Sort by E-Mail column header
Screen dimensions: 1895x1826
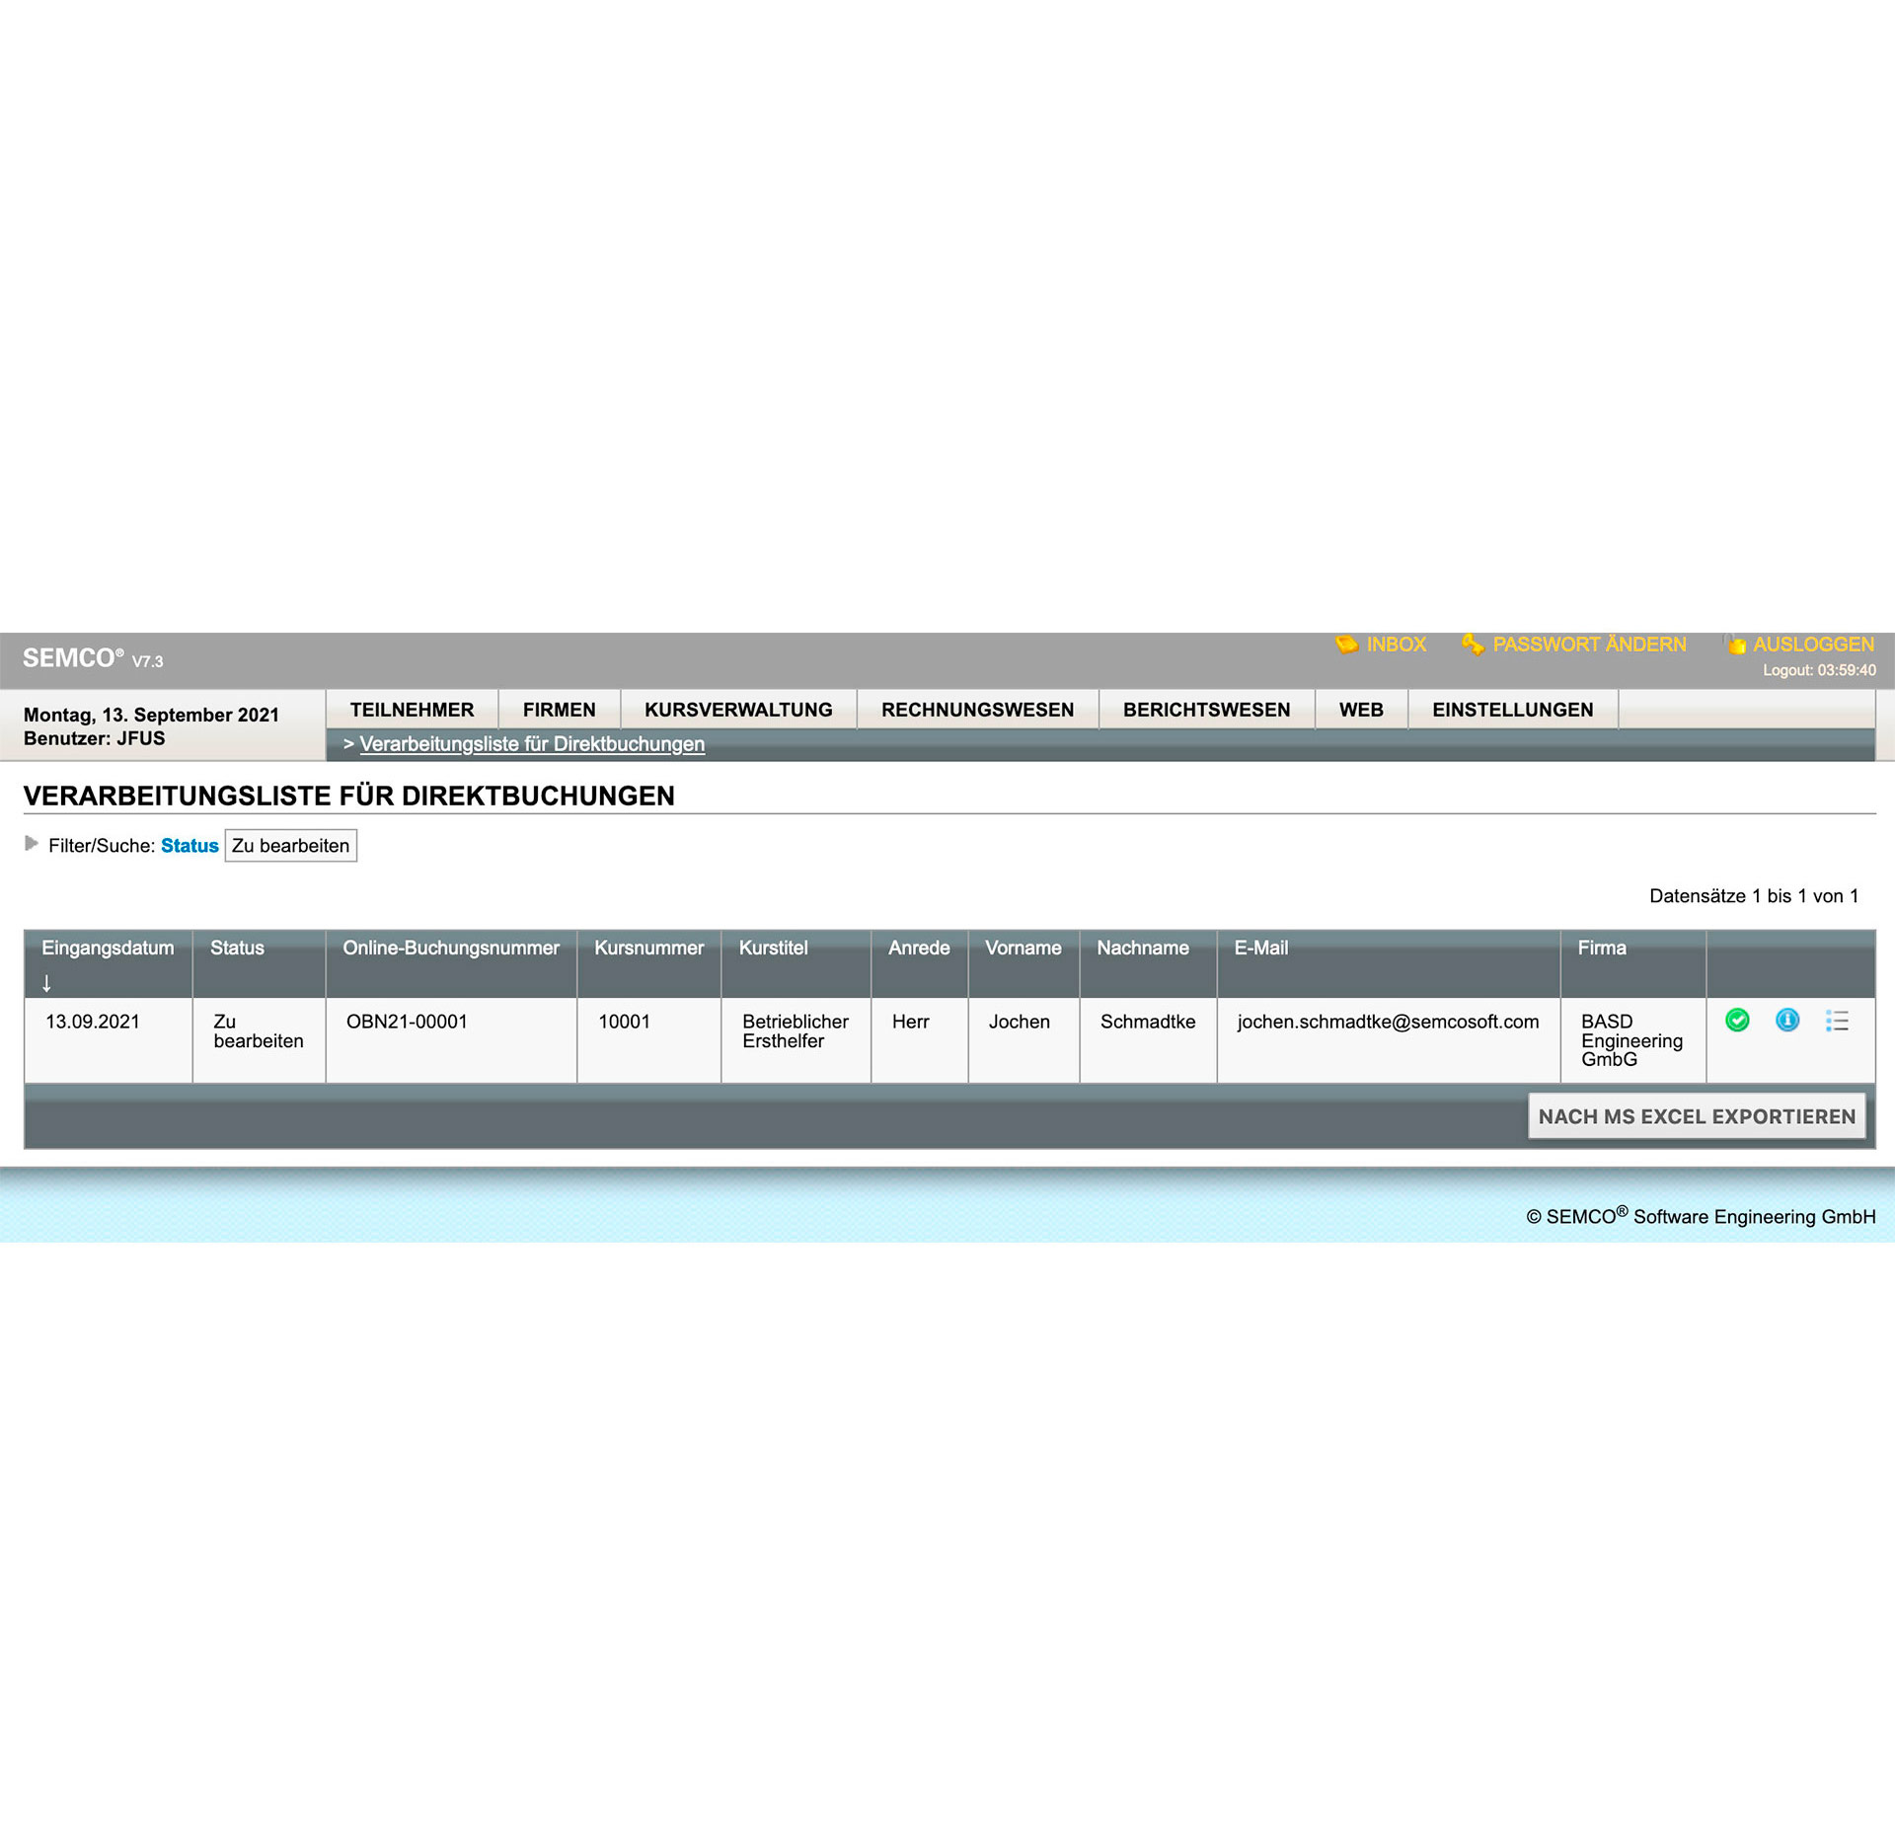(1261, 948)
